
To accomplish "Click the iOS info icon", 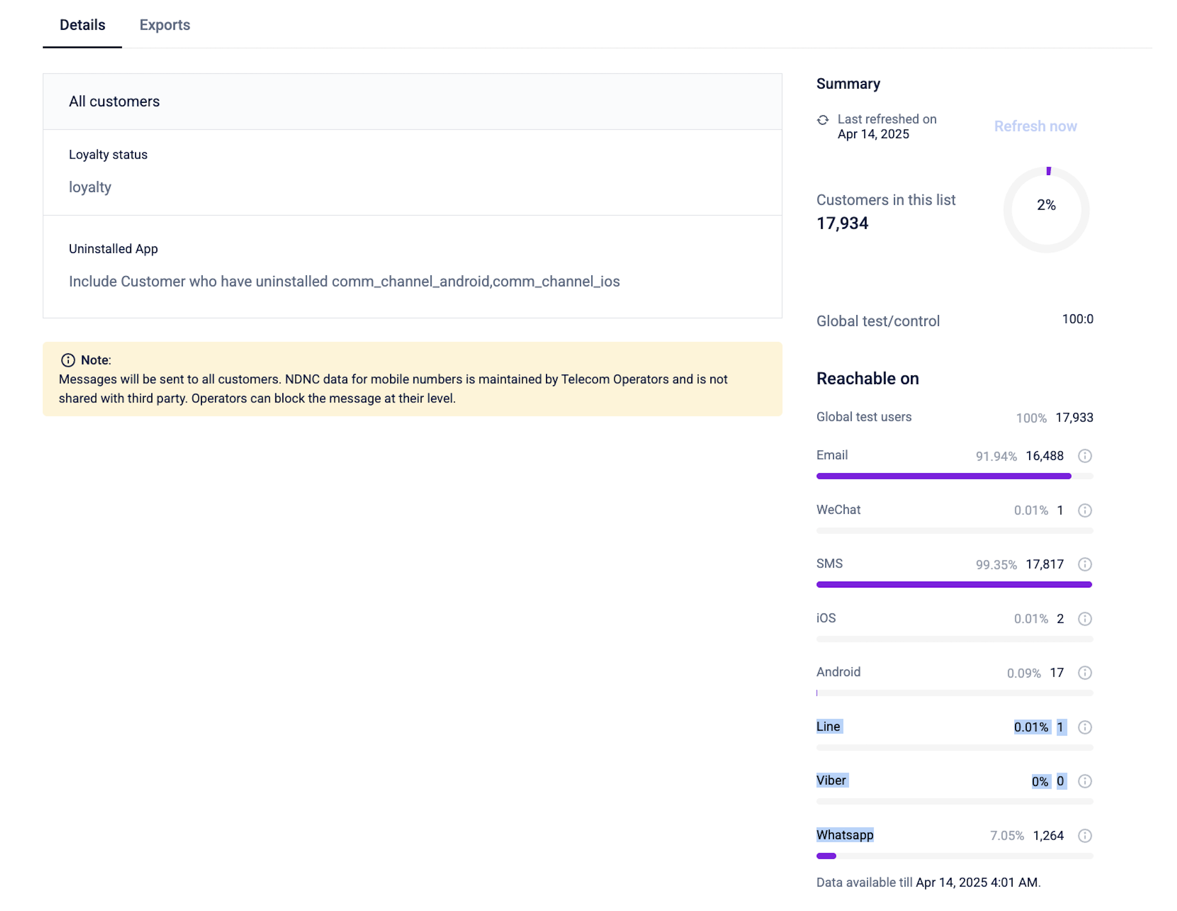I will tap(1084, 619).
